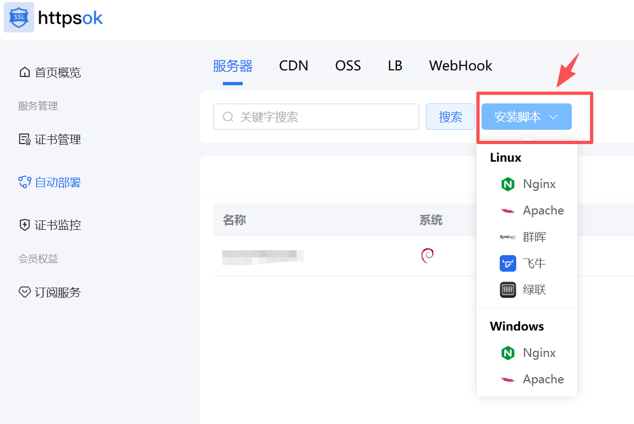Click the certificate monitoring shield icon
The height and width of the screenshot is (424, 634).
point(24,225)
